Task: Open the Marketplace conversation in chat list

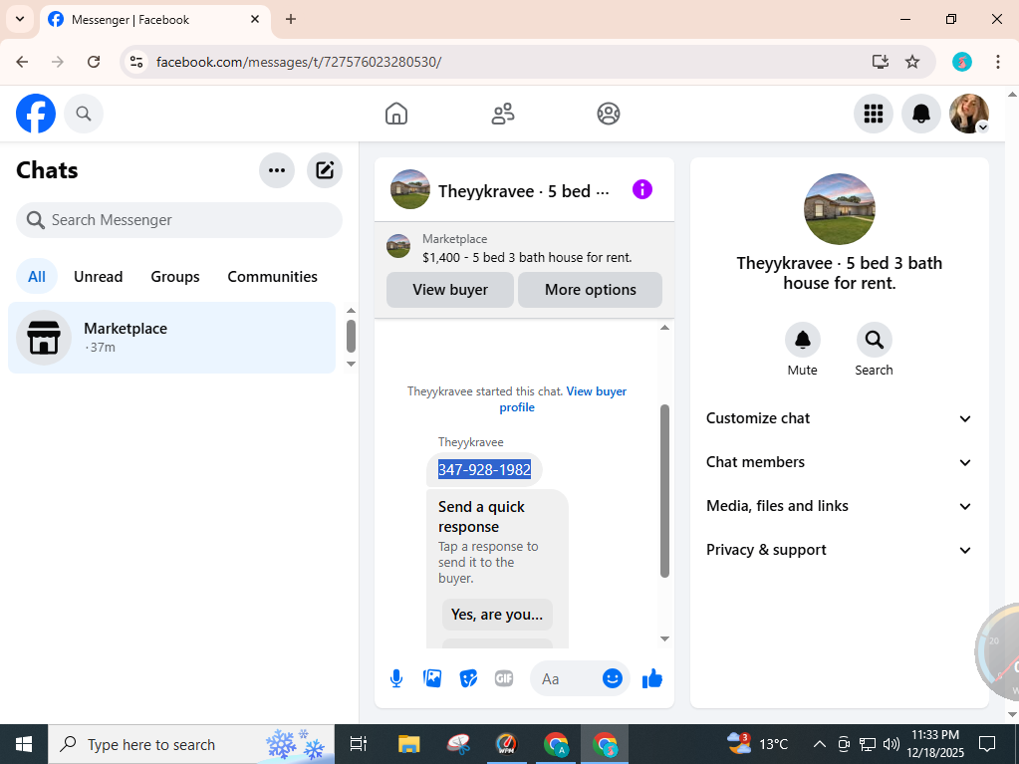Action: (x=171, y=338)
